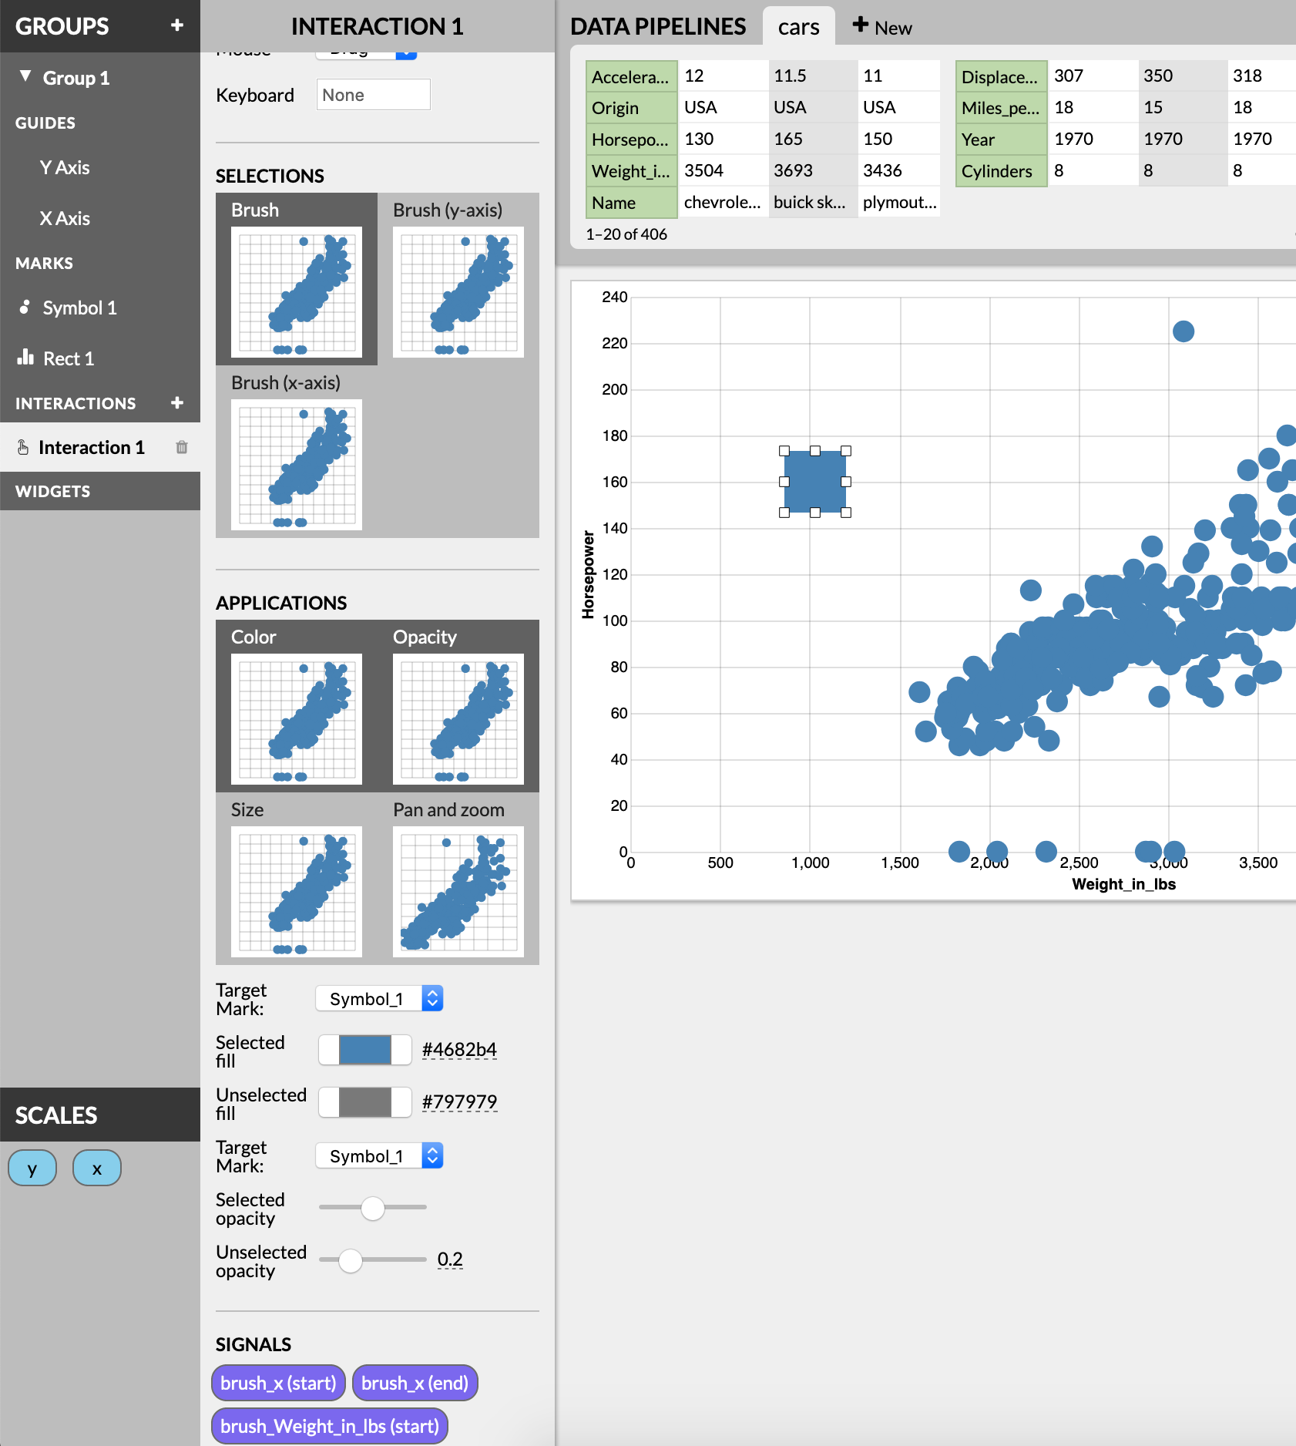This screenshot has width=1296, height=1446.
Task: Open the second Target Mark Symbol_1 dropdown
Action: (379, 1155)
